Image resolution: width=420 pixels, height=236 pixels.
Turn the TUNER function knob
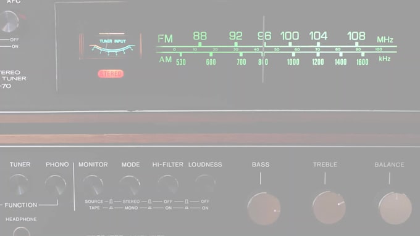pos(19,185)
